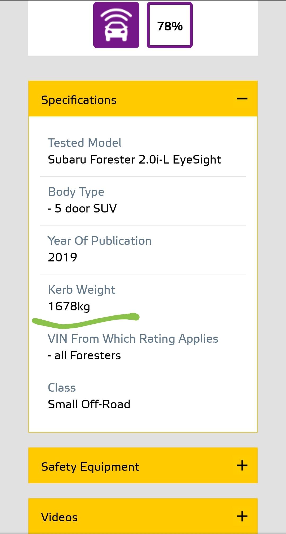
Task: Click the plus icon on Videos
Action: [x=242, y=516]
